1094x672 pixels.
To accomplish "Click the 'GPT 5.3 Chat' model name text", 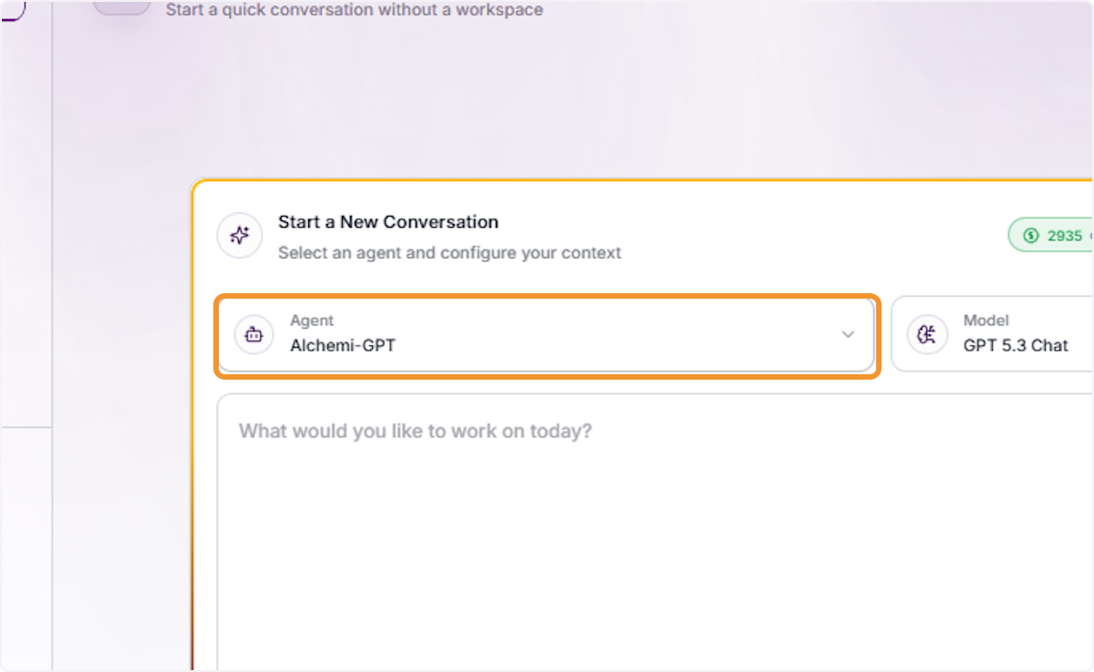I will click(x=1016, y=345).
